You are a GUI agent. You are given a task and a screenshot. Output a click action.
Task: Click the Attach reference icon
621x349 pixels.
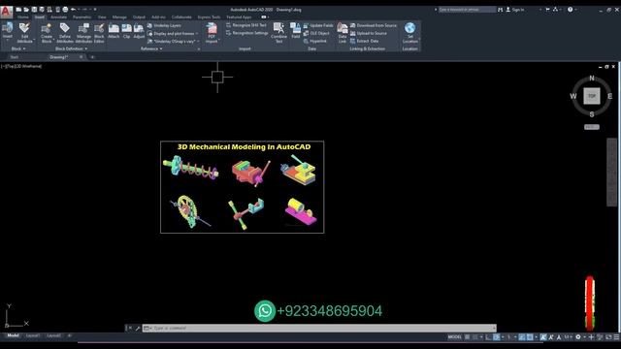click(114, 31)
